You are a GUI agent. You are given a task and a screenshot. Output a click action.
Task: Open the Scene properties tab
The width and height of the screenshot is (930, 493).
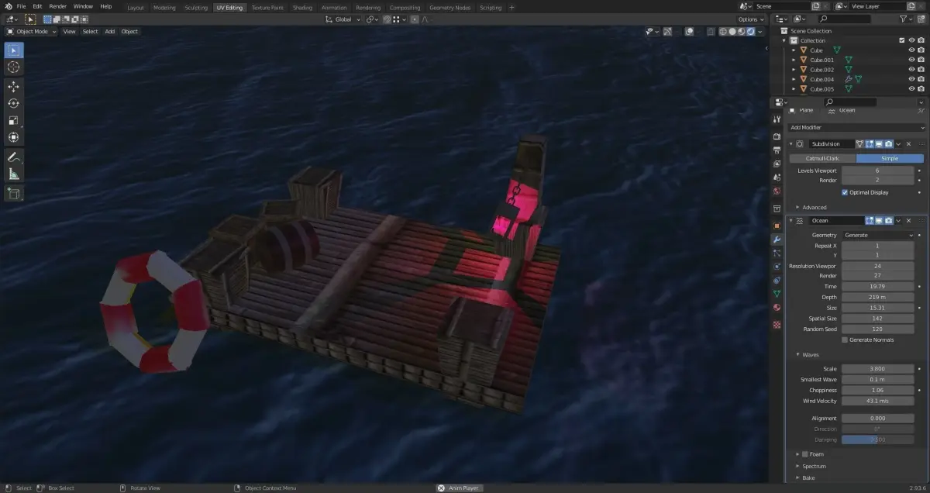[777, 178]
